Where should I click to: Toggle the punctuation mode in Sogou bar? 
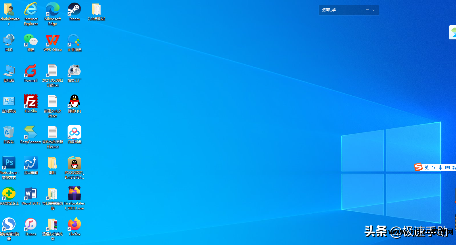tap(434, 167)
